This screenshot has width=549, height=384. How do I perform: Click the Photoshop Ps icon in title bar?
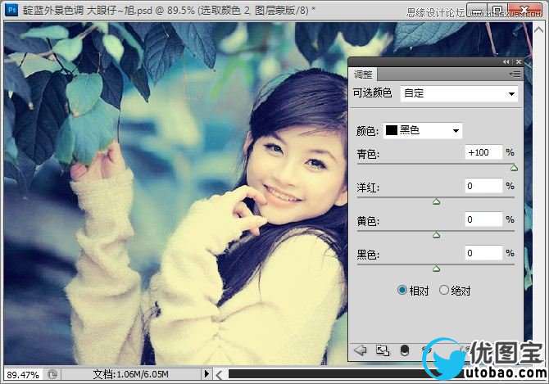[x=11, y=10]
